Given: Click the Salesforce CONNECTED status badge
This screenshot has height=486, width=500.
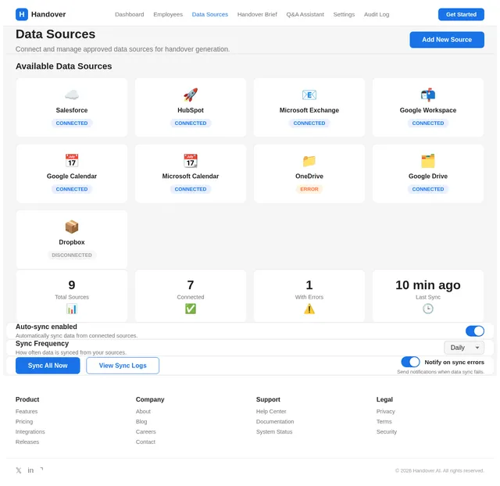Looking at the screenshot, I should (72, 123).
